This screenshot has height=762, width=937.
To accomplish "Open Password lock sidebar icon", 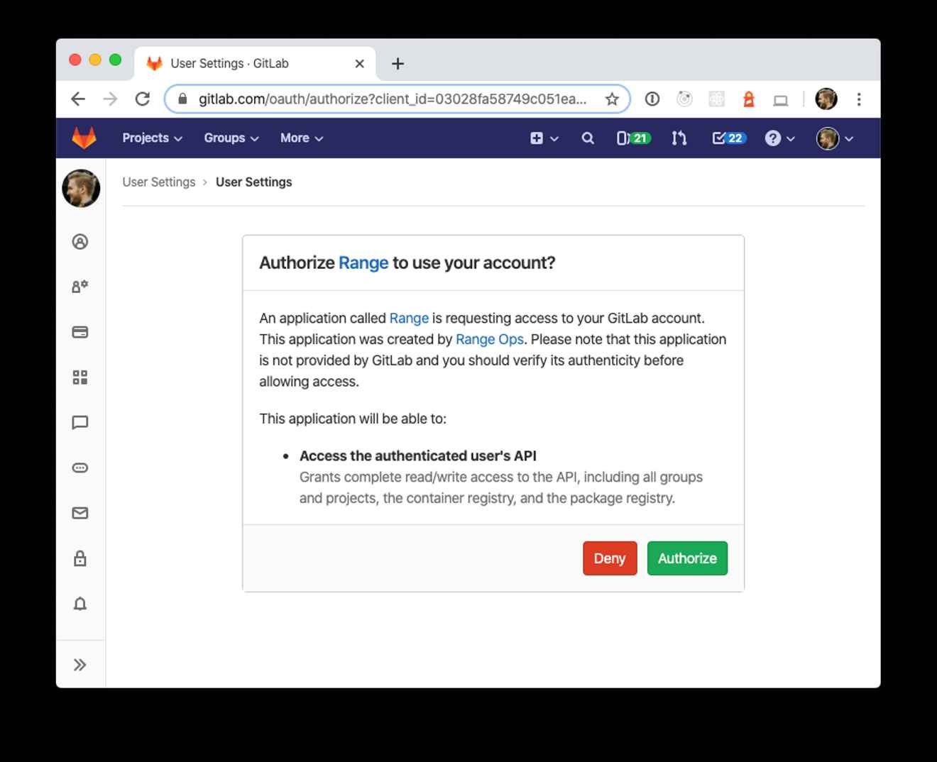I will 80,558.
